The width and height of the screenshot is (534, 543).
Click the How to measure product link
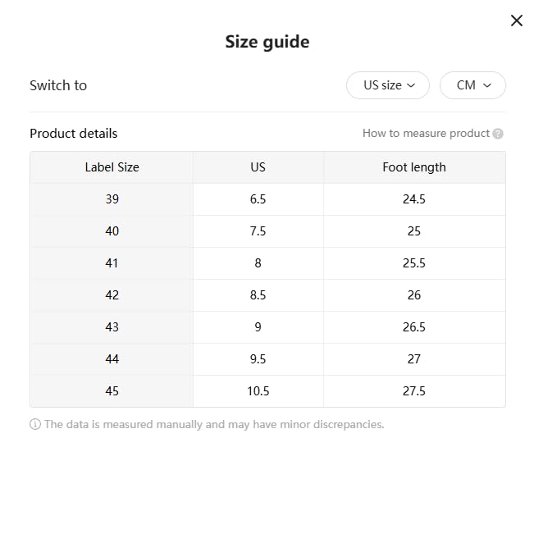tap(426, 134)
